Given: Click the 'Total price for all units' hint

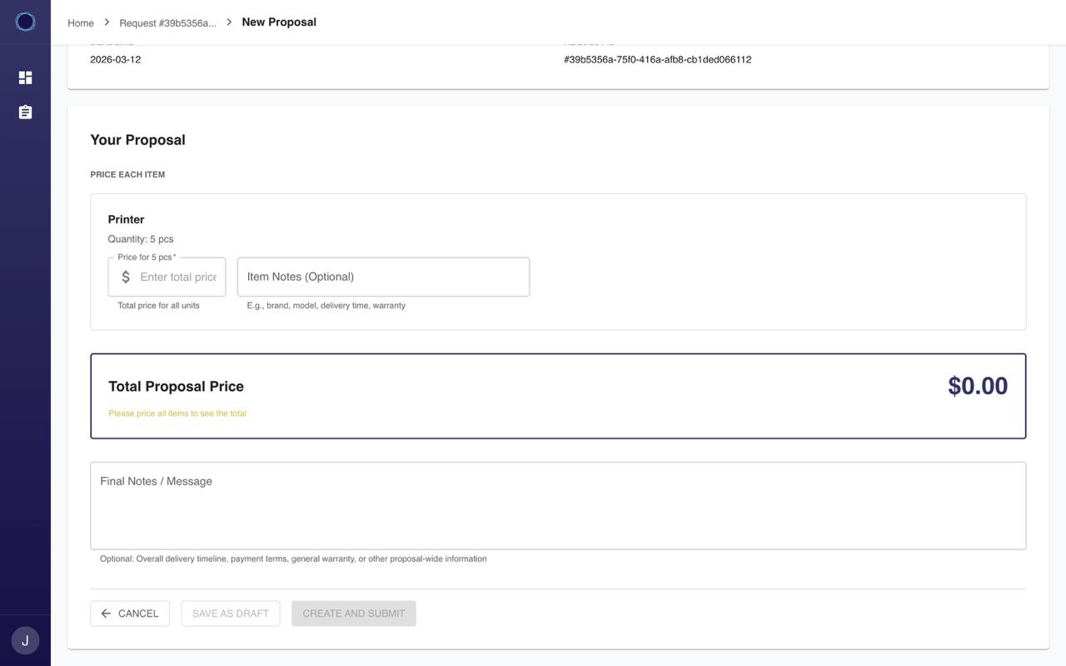Looking at the screenshot, I should 158,306.
